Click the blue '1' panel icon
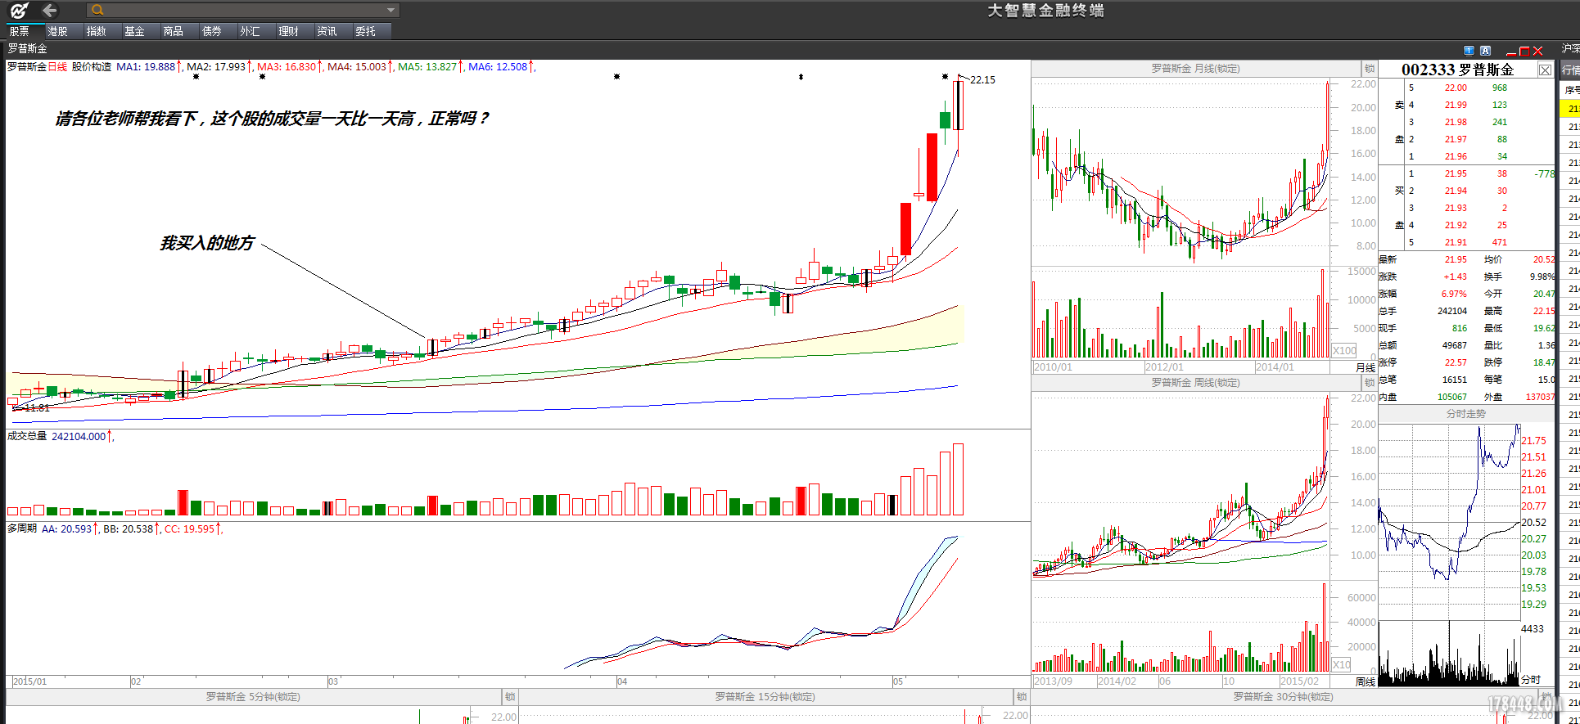Screen dimensions: 1580x724 tap(1469, 51)
